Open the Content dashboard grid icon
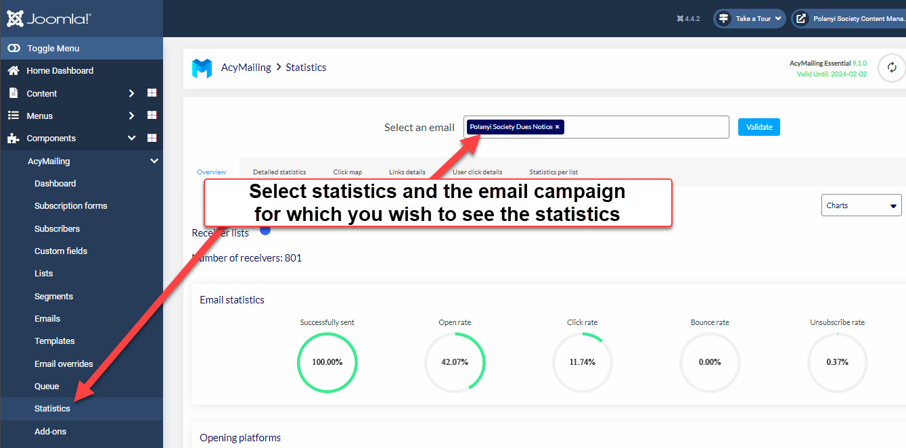Image resolution: width=906 pixels, height=448 pixels. (x=152, y=93)
